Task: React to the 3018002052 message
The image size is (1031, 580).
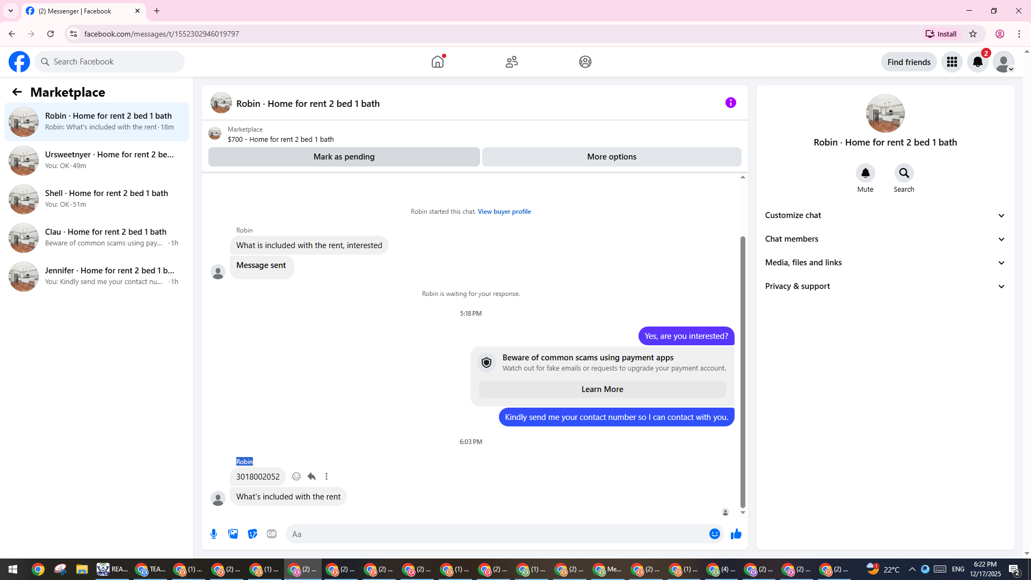Action: [296, 476]
